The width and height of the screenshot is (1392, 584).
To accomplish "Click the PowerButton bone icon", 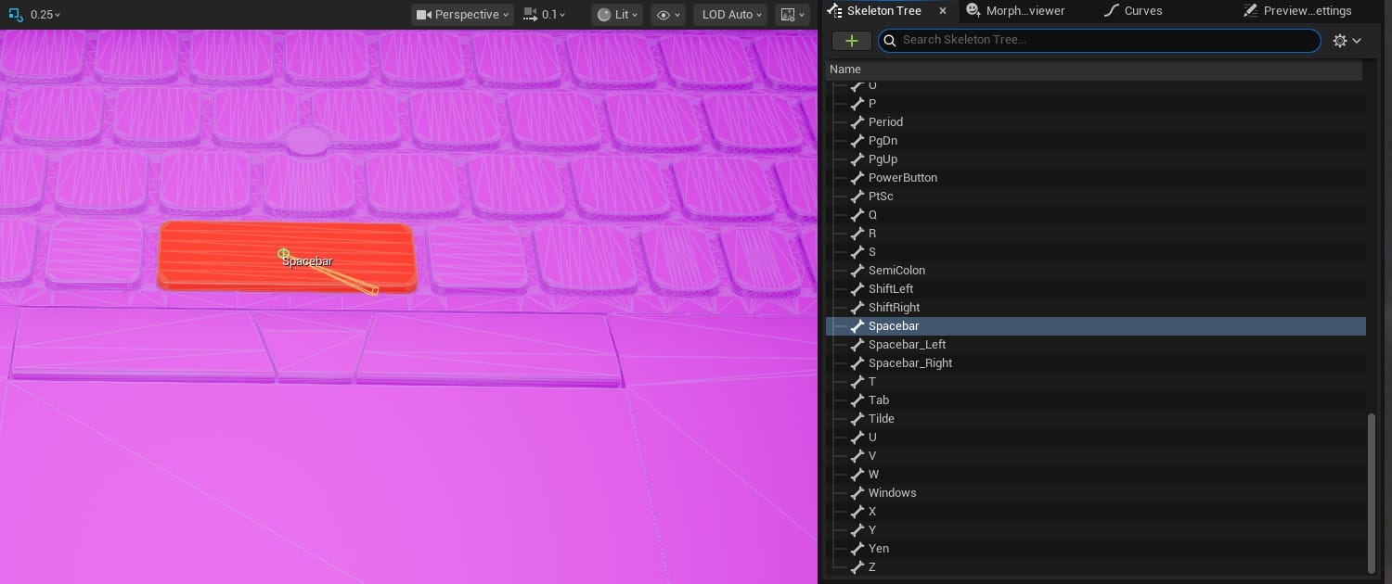I will tap(857, 178).
